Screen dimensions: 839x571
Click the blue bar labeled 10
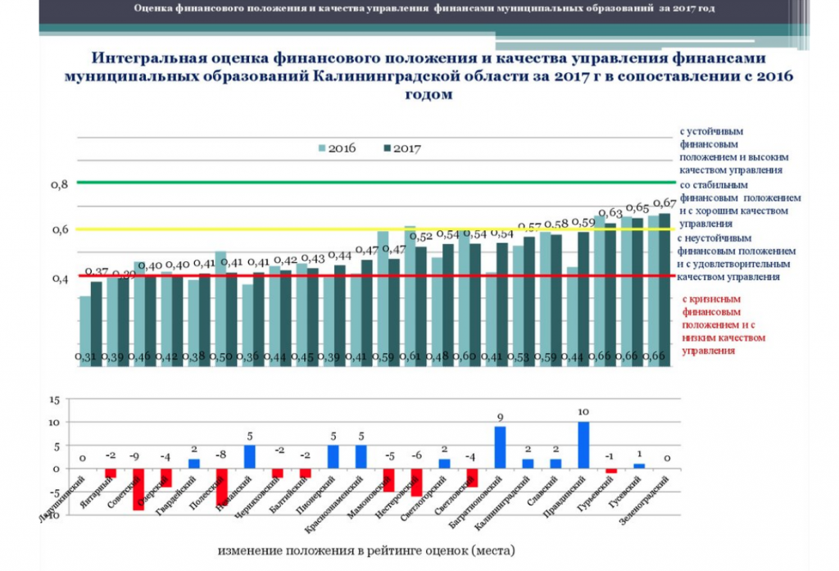pyautogui.click(x=583, y=445)
